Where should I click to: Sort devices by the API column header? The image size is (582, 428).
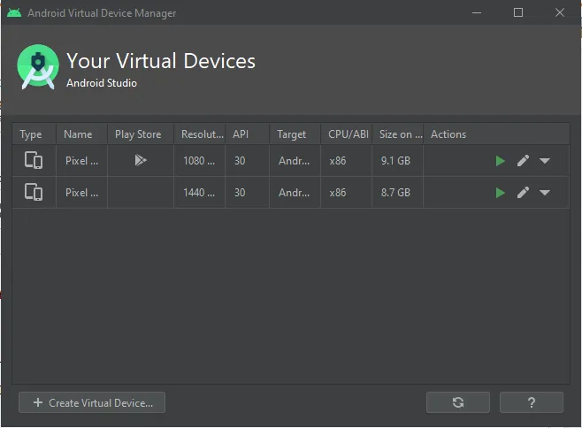[x=241, y=134]
